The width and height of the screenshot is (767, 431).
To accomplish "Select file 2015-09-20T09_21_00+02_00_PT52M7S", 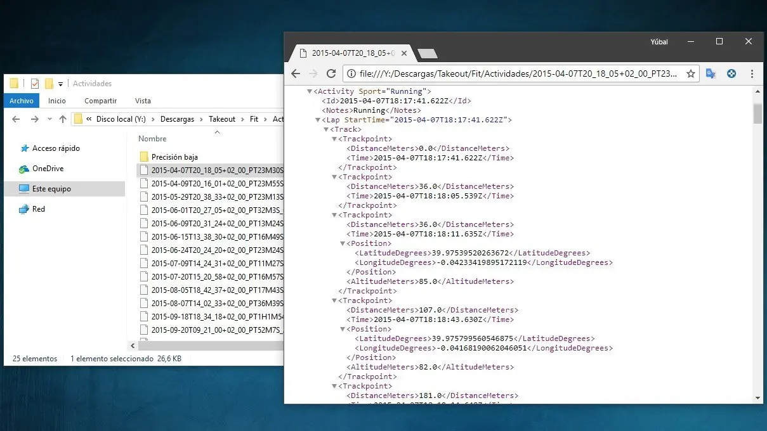I will [x=211, y=330].
